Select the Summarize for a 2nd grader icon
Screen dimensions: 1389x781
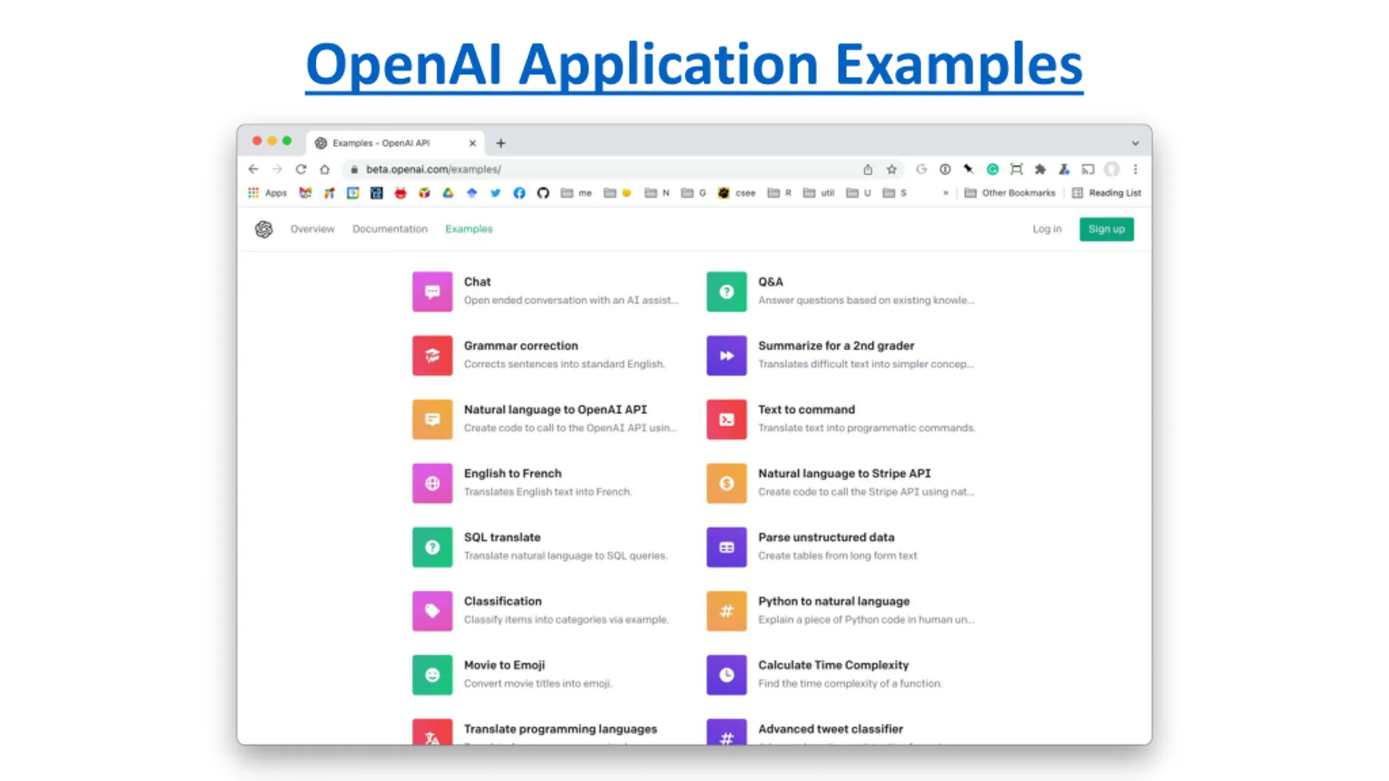point(726,356)
